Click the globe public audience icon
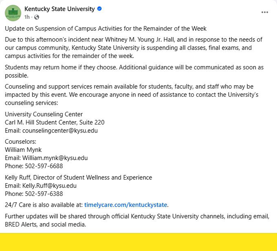Viewport: 277px width, 251px height. (x=36, y=17)
